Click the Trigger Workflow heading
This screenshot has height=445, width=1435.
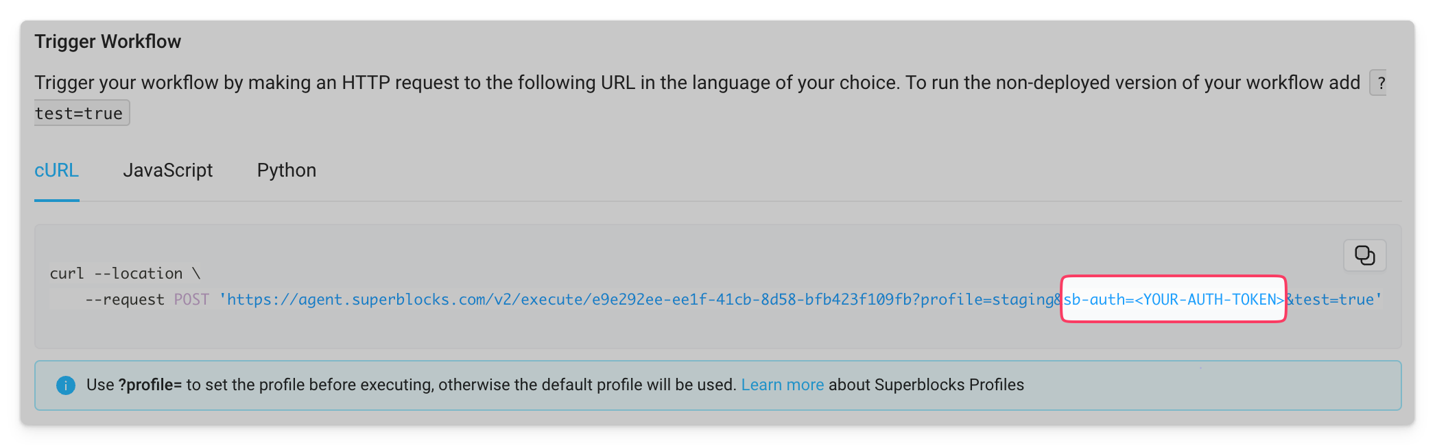pos(107,41)
